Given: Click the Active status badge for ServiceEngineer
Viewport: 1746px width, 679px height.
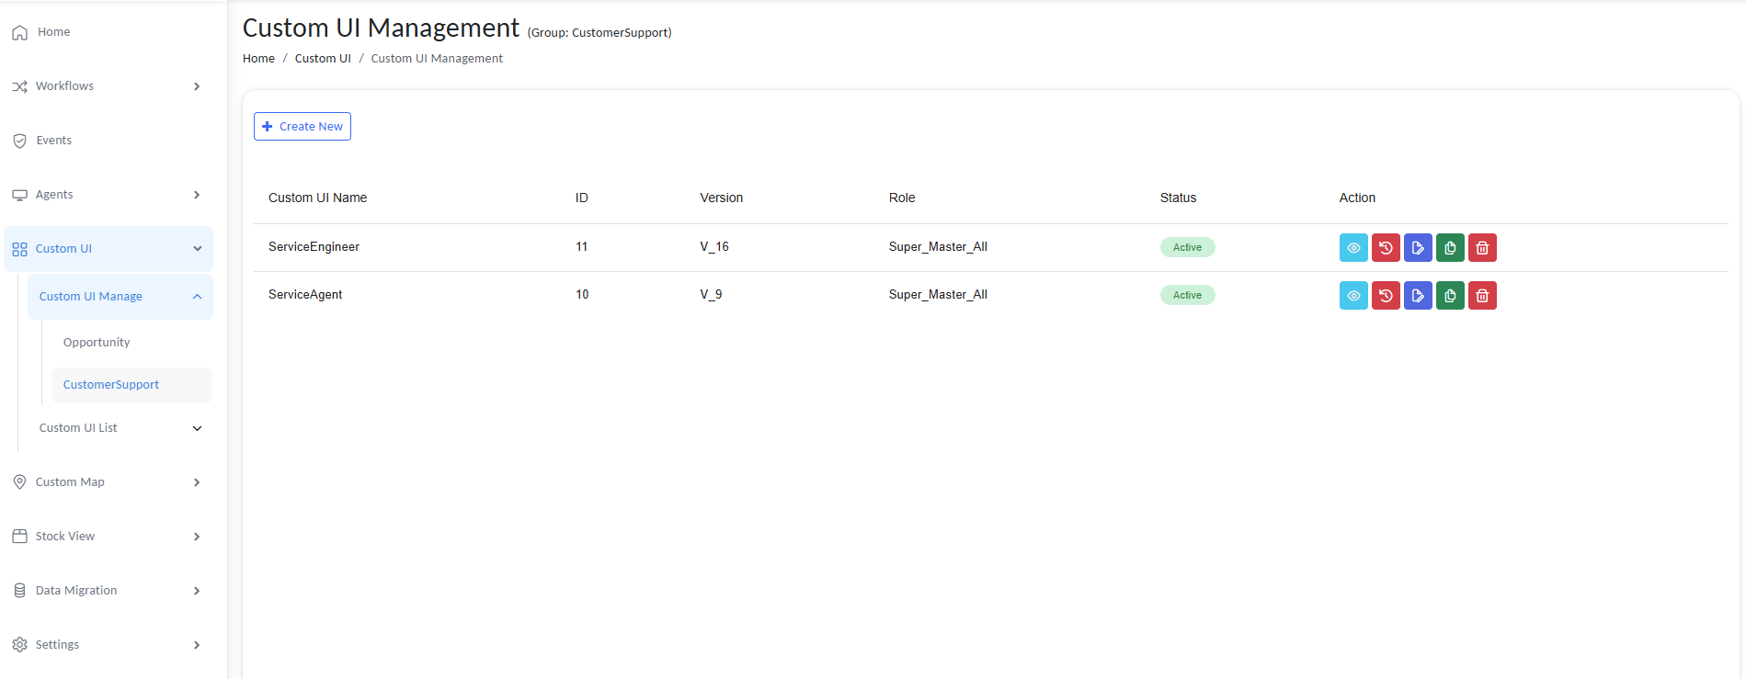Looking at the screenshot, I should [x=1187, y=247].
